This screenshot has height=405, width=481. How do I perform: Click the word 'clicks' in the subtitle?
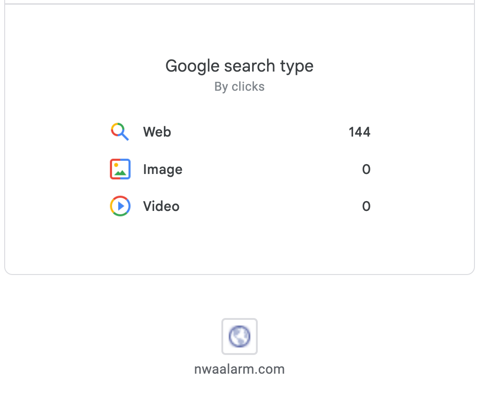tap(248, 87)
